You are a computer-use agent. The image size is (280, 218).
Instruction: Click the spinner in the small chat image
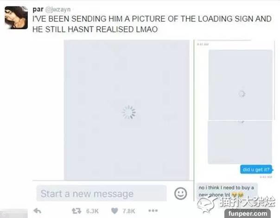coord(242,94)
